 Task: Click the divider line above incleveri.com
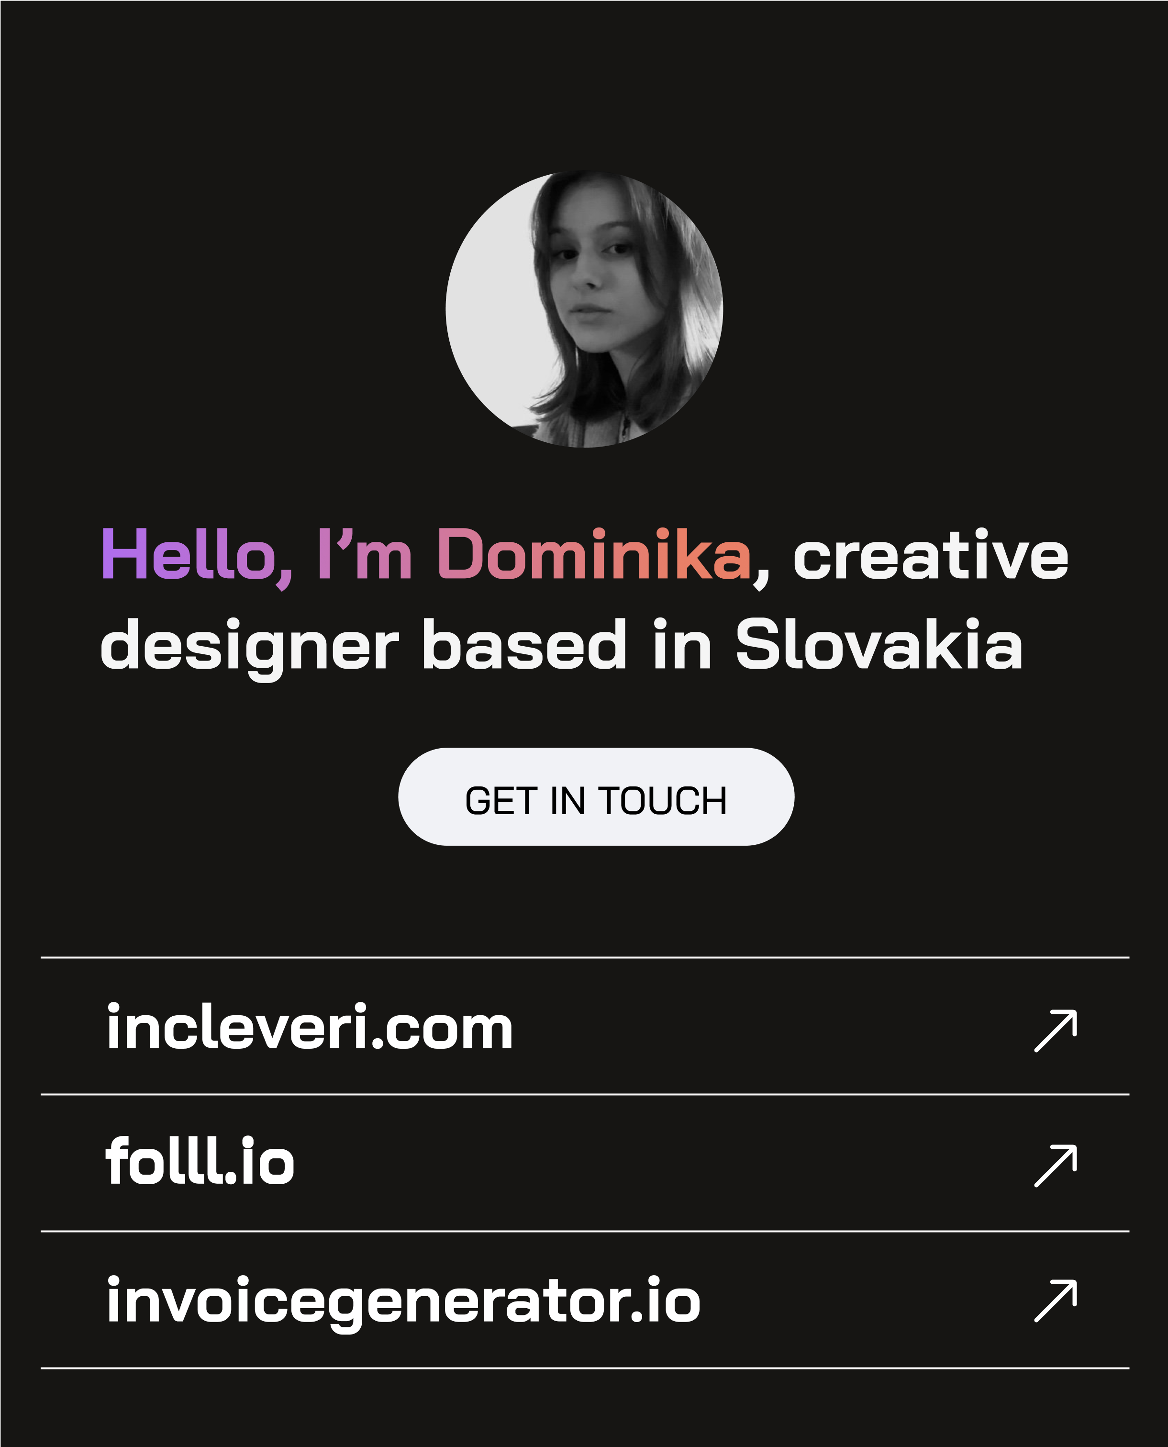584,957
